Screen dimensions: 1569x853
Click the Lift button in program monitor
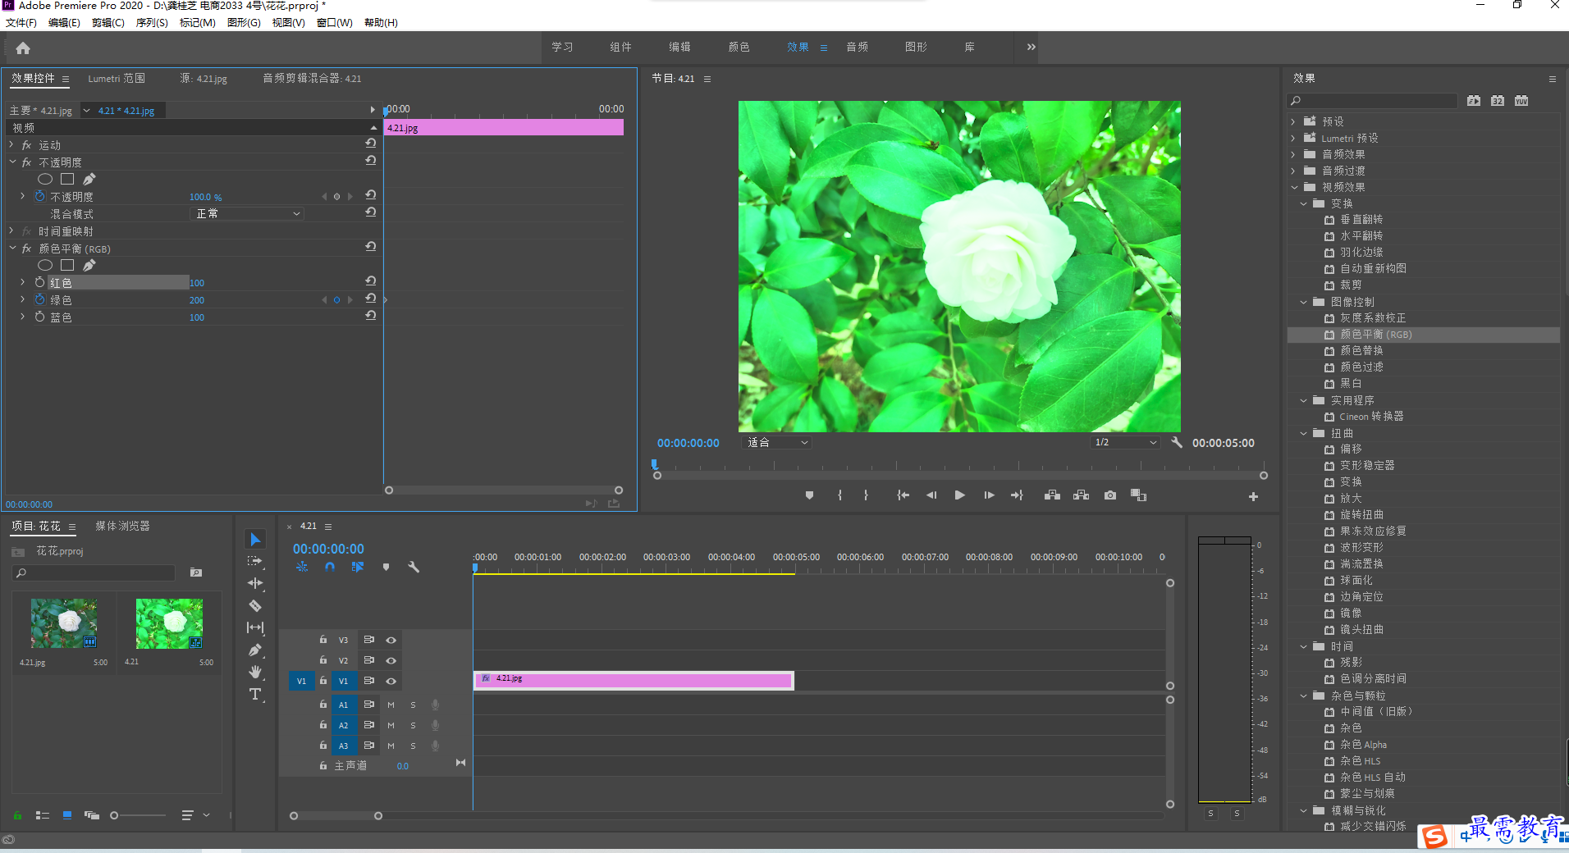pyautogui.click(x=1052, y=495)
